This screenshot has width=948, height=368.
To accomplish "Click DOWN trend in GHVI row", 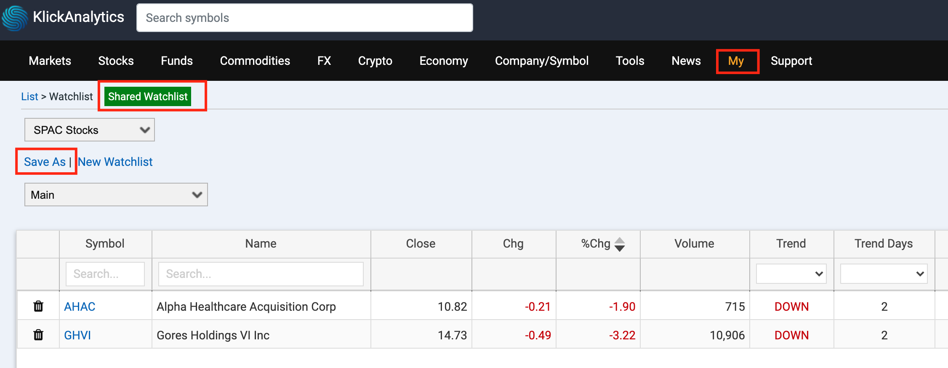I will [792, 335].
